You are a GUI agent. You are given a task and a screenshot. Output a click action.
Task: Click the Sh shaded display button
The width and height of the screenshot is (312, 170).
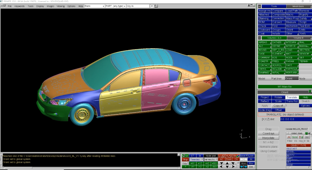tap(236, 156)
